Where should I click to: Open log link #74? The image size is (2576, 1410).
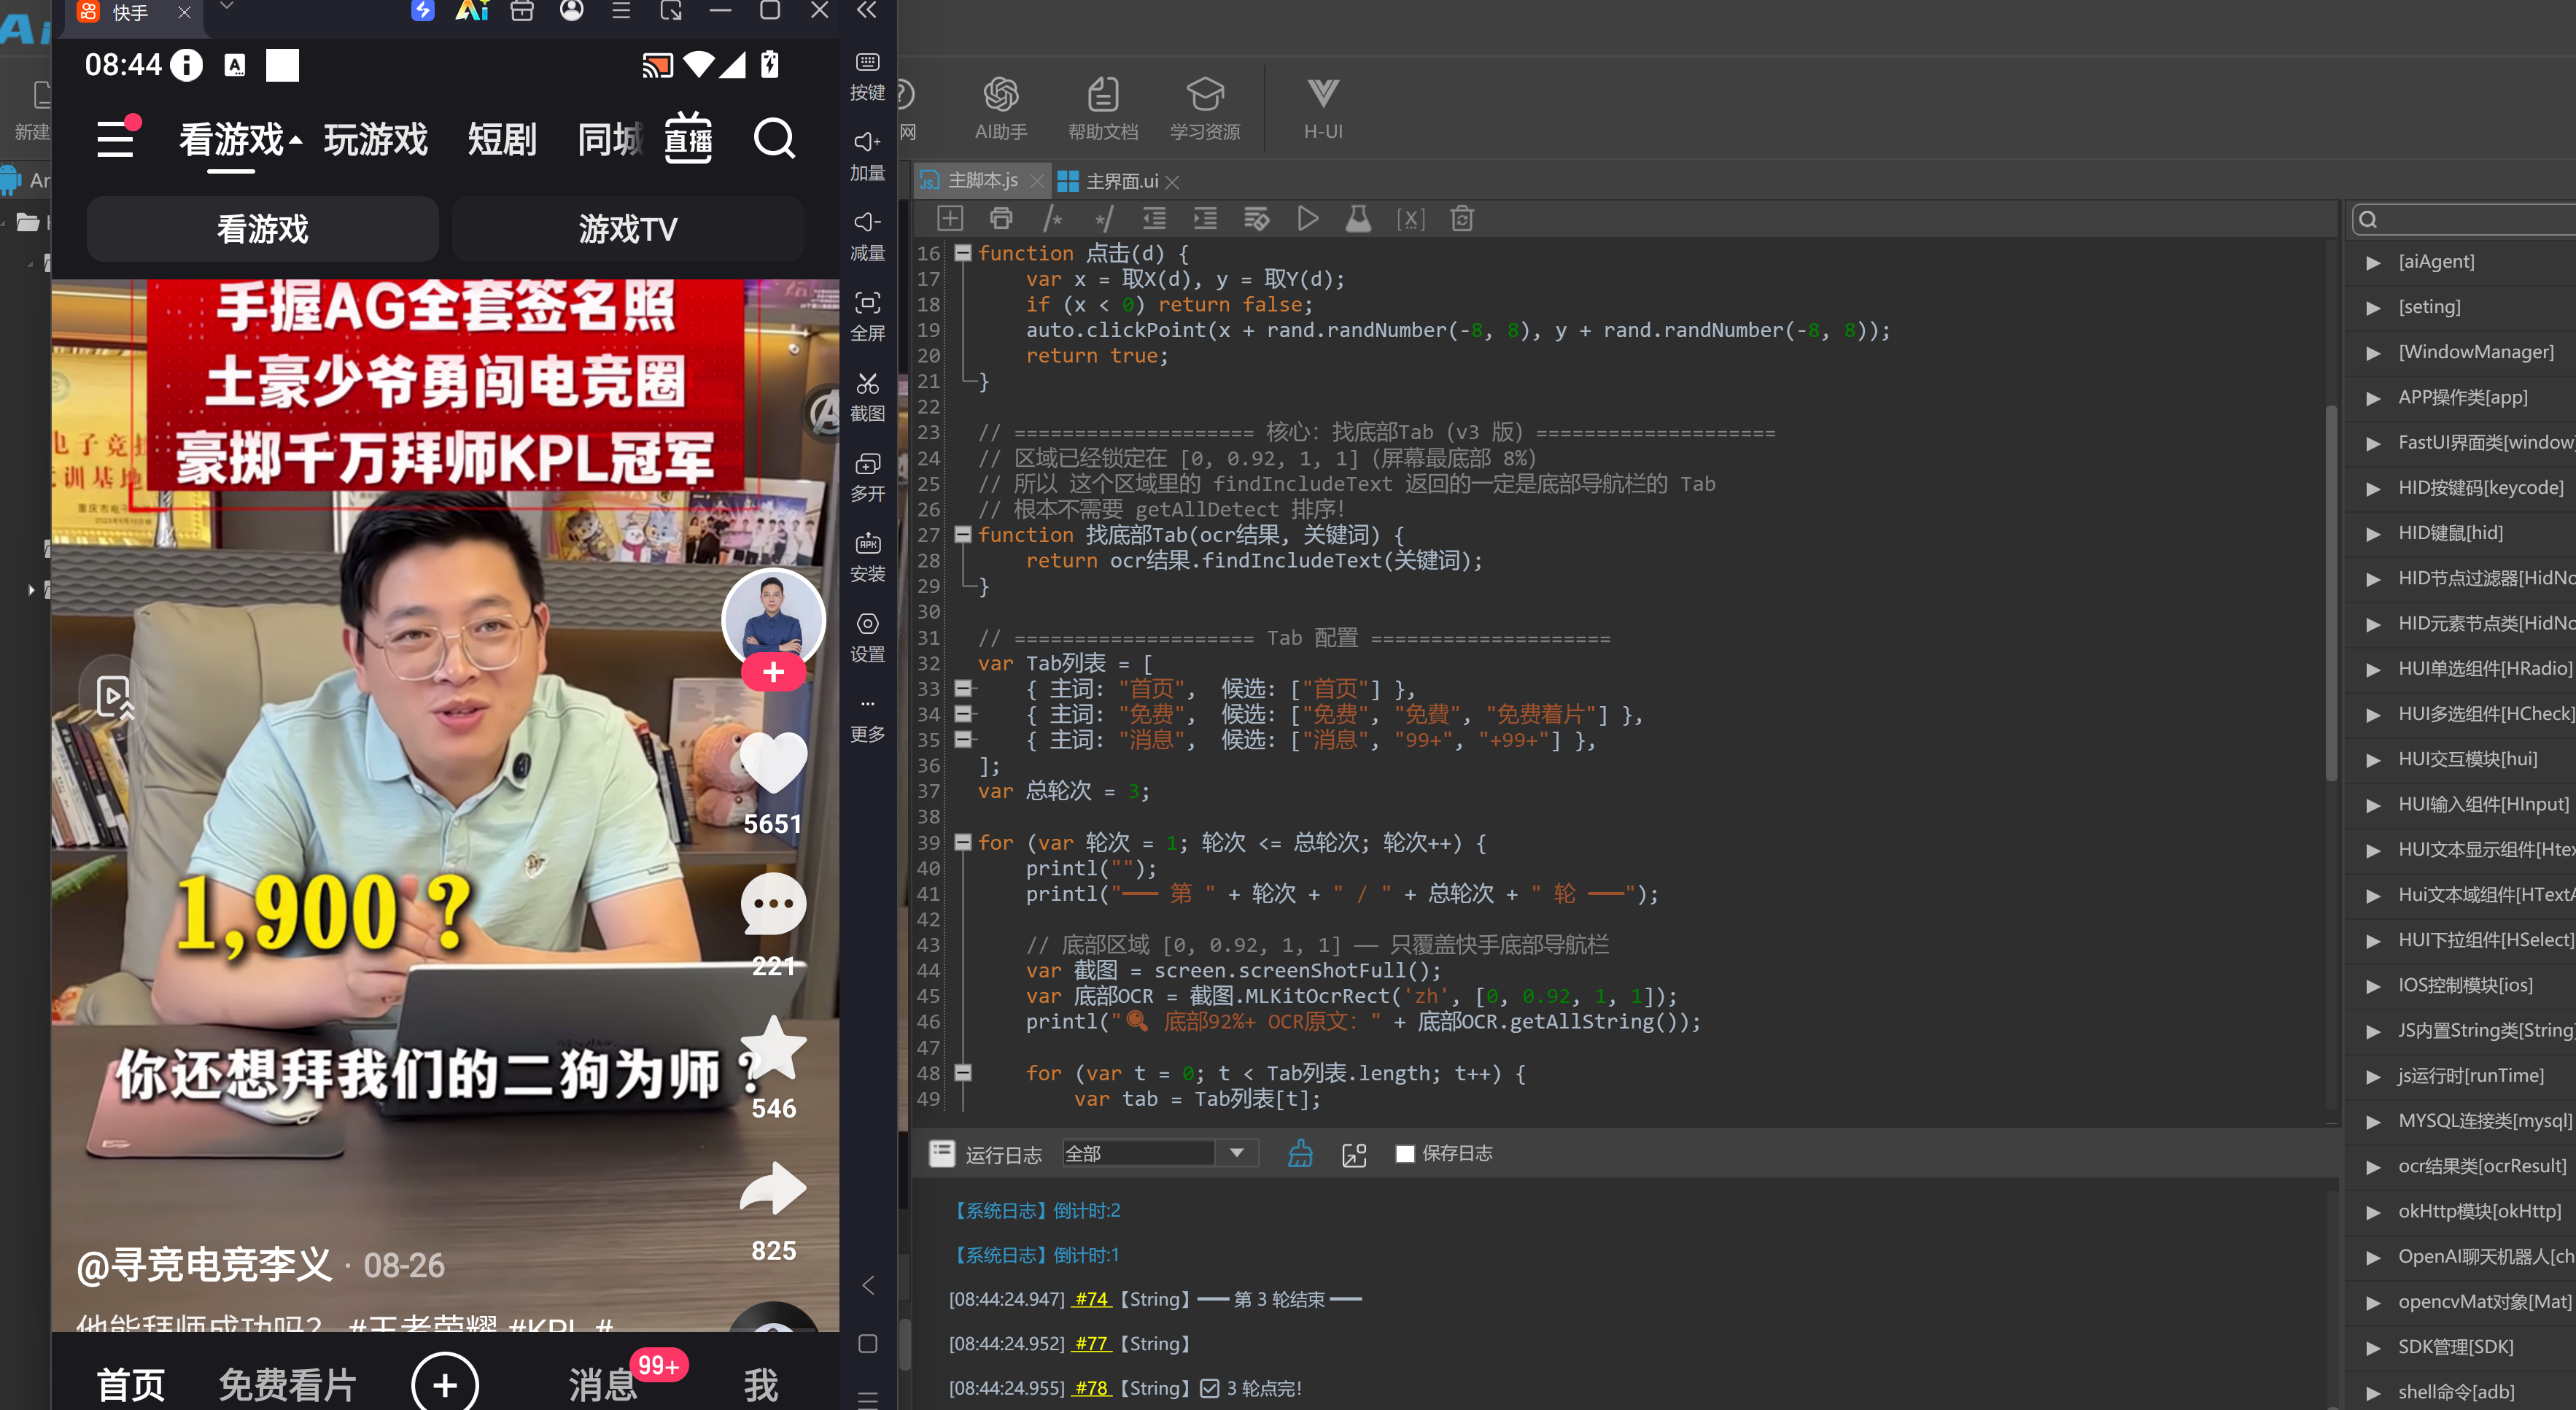1091,1299
